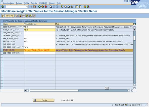This screenshot has width=149, height=107.
Task: Click the Delete entry icon
Action: point(20,16)
